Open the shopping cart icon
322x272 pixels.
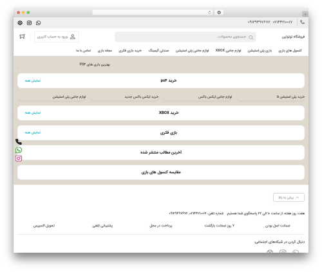[23, 37]
